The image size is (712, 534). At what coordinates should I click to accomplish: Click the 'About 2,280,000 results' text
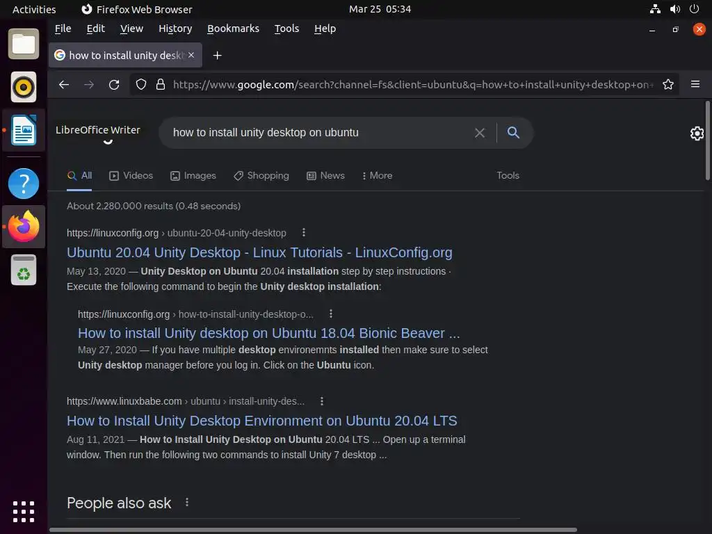(154, 206)
